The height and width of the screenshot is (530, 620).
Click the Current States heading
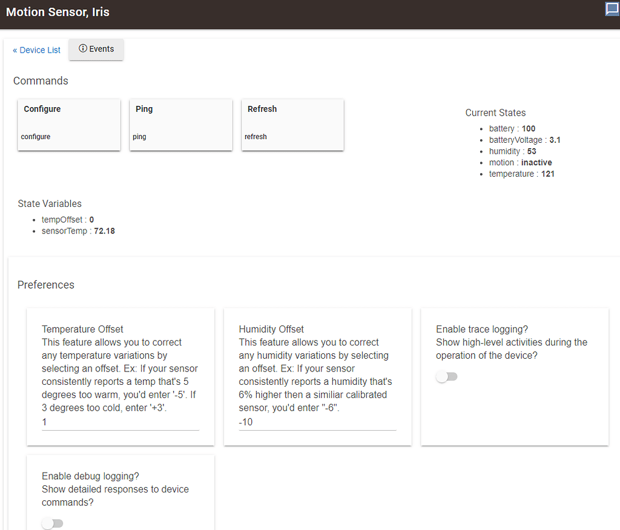[x=495, y=113]
